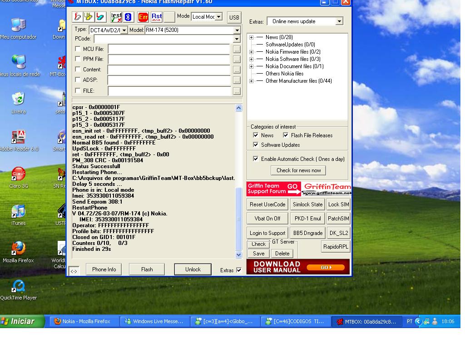Image resolution: width=465 pixels, height=349 pixels.
Task: Open the Lixeira recycle bin icon
Action: 18,103
